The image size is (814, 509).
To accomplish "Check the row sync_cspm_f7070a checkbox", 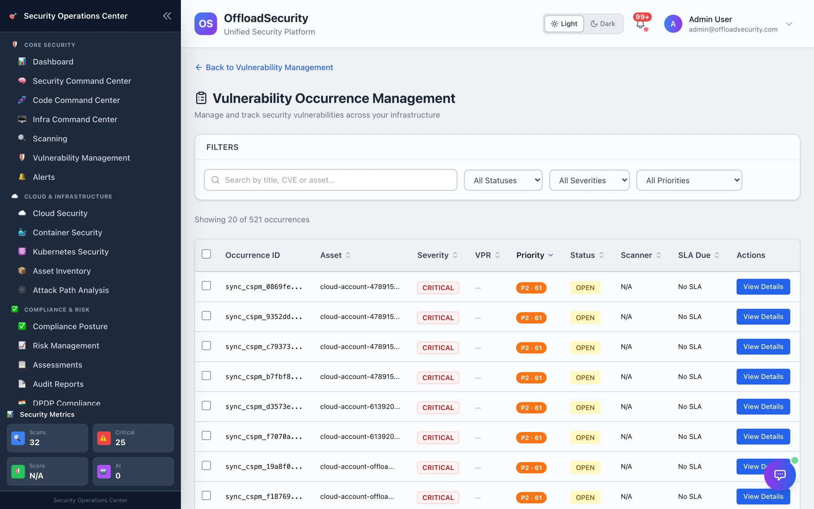I will point(206,435).
